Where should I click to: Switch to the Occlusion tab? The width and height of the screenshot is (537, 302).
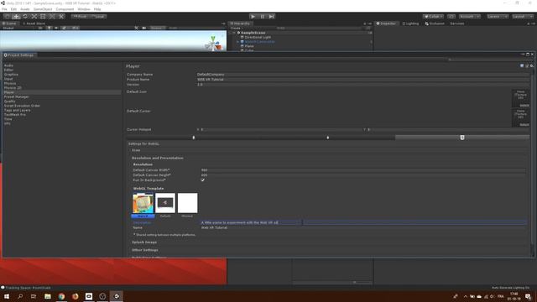point(435,23)
